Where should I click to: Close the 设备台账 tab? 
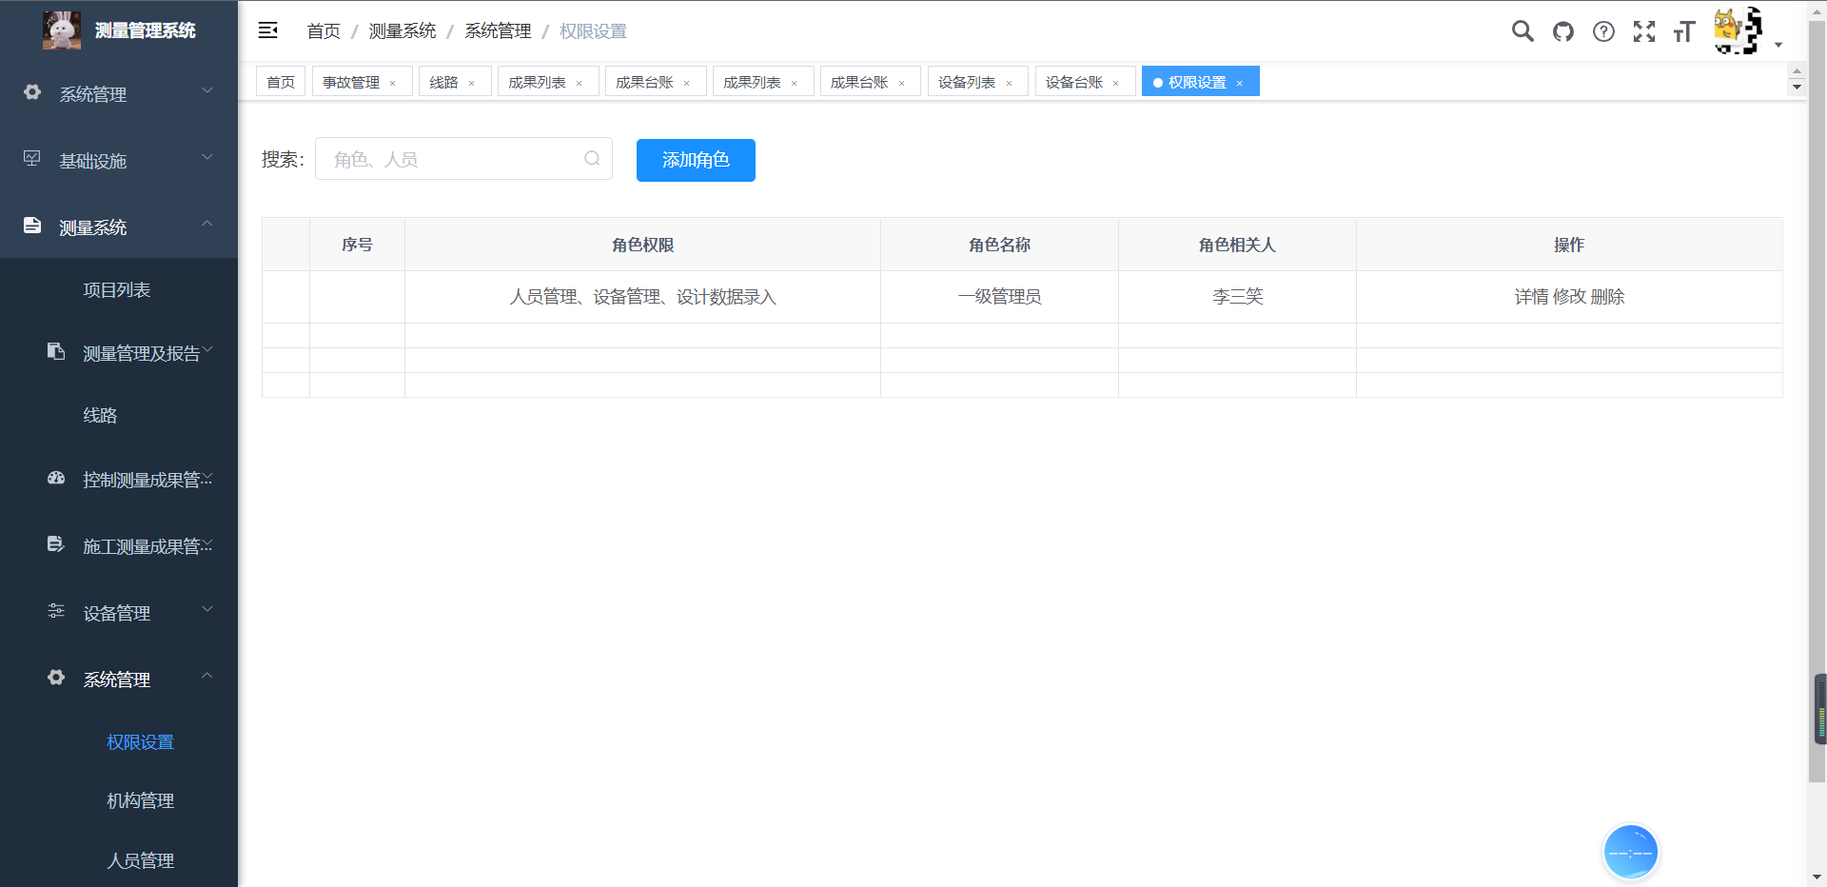[x=1116, y=84]
